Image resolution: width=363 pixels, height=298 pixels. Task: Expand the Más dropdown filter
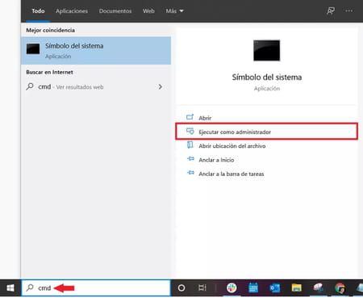tap(174, 11)
